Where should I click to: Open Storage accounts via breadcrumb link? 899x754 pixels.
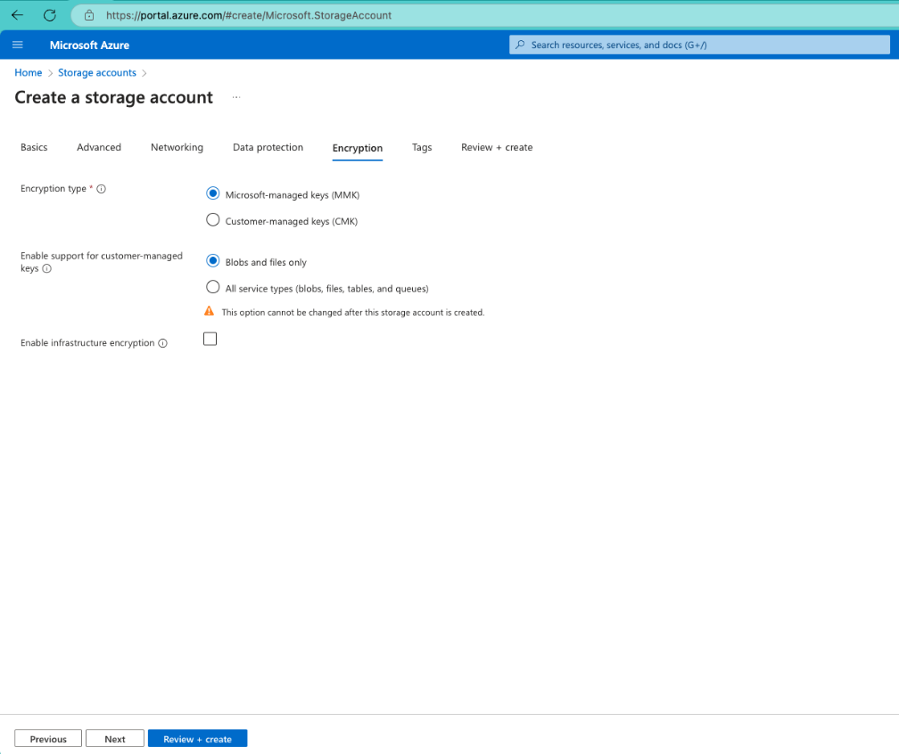96,72
